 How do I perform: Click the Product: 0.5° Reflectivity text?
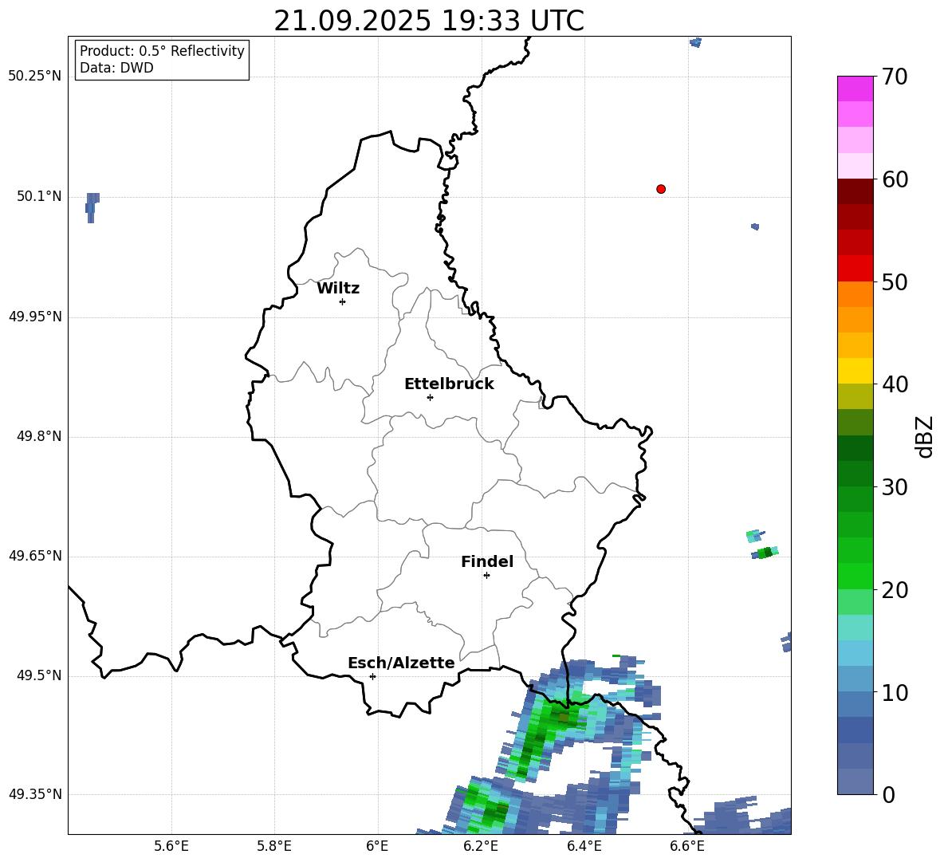tap(162, 51)
